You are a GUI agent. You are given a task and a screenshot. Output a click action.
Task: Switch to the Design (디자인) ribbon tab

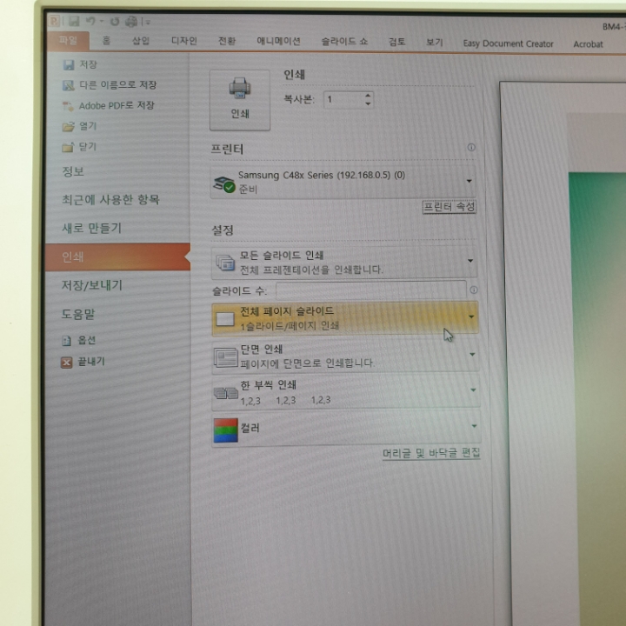(184, 41)
